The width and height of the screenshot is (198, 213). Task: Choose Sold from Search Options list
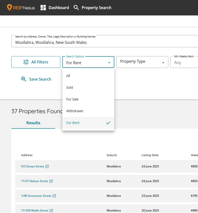click(x=70, y=87)
